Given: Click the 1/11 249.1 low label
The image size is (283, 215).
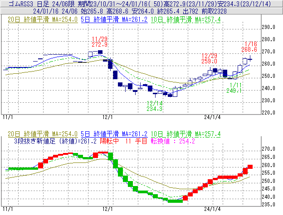Looking at the screenshot, I should pyautogui.click(x=234, y=88).
